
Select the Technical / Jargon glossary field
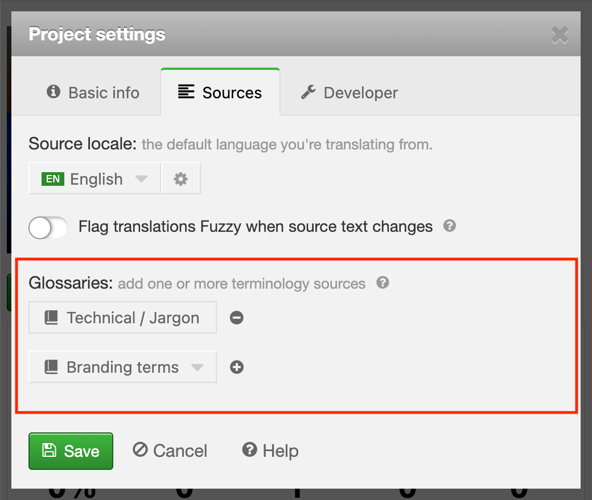tap(123, 318)
